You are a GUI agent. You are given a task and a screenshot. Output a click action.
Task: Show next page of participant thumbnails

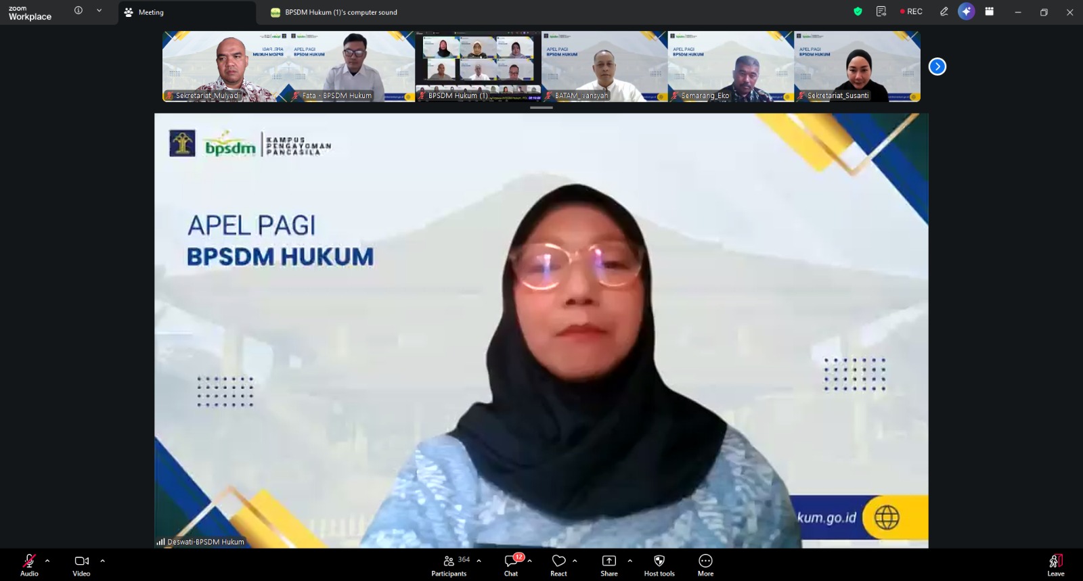[937, 66]
